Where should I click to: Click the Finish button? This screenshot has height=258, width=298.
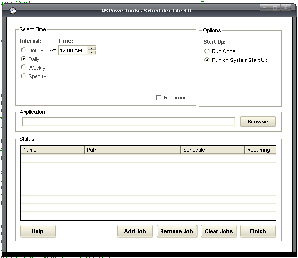click(258, 231)
